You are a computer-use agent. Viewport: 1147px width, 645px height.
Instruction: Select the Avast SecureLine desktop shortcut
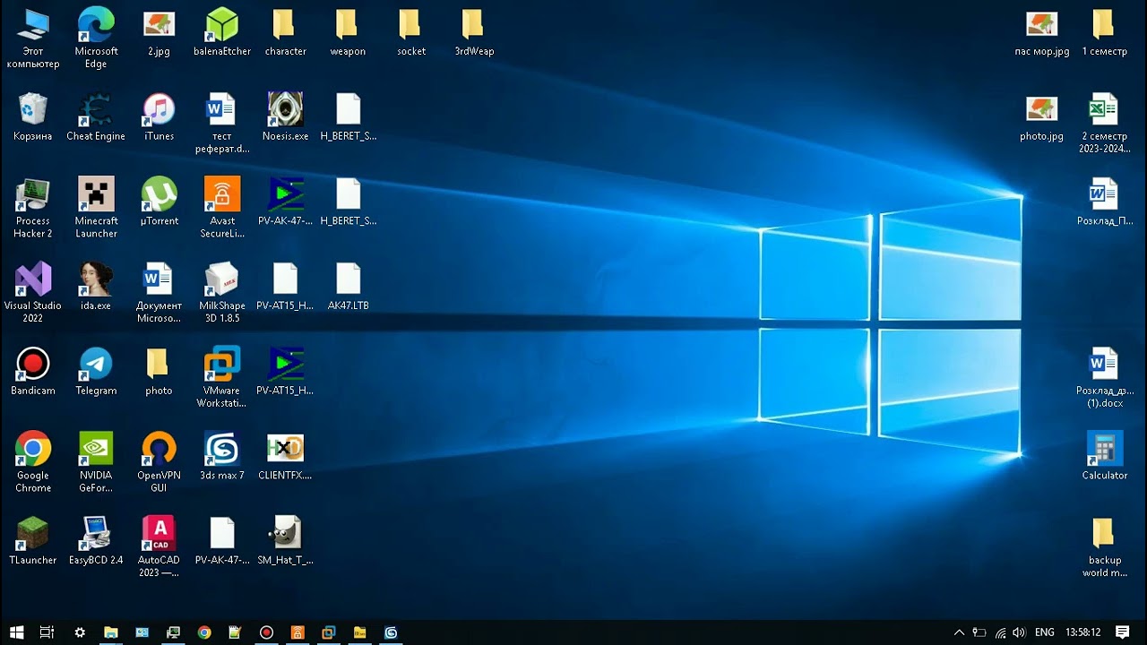coord(222,208)
